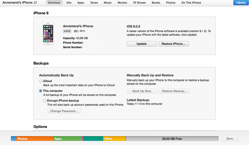Click the Backups section heading

(x=41, y=63)
